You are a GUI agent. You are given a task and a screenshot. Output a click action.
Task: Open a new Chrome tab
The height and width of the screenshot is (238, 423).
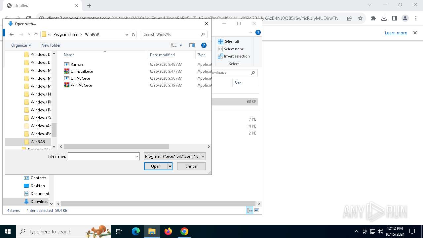[x=89, y=6]
